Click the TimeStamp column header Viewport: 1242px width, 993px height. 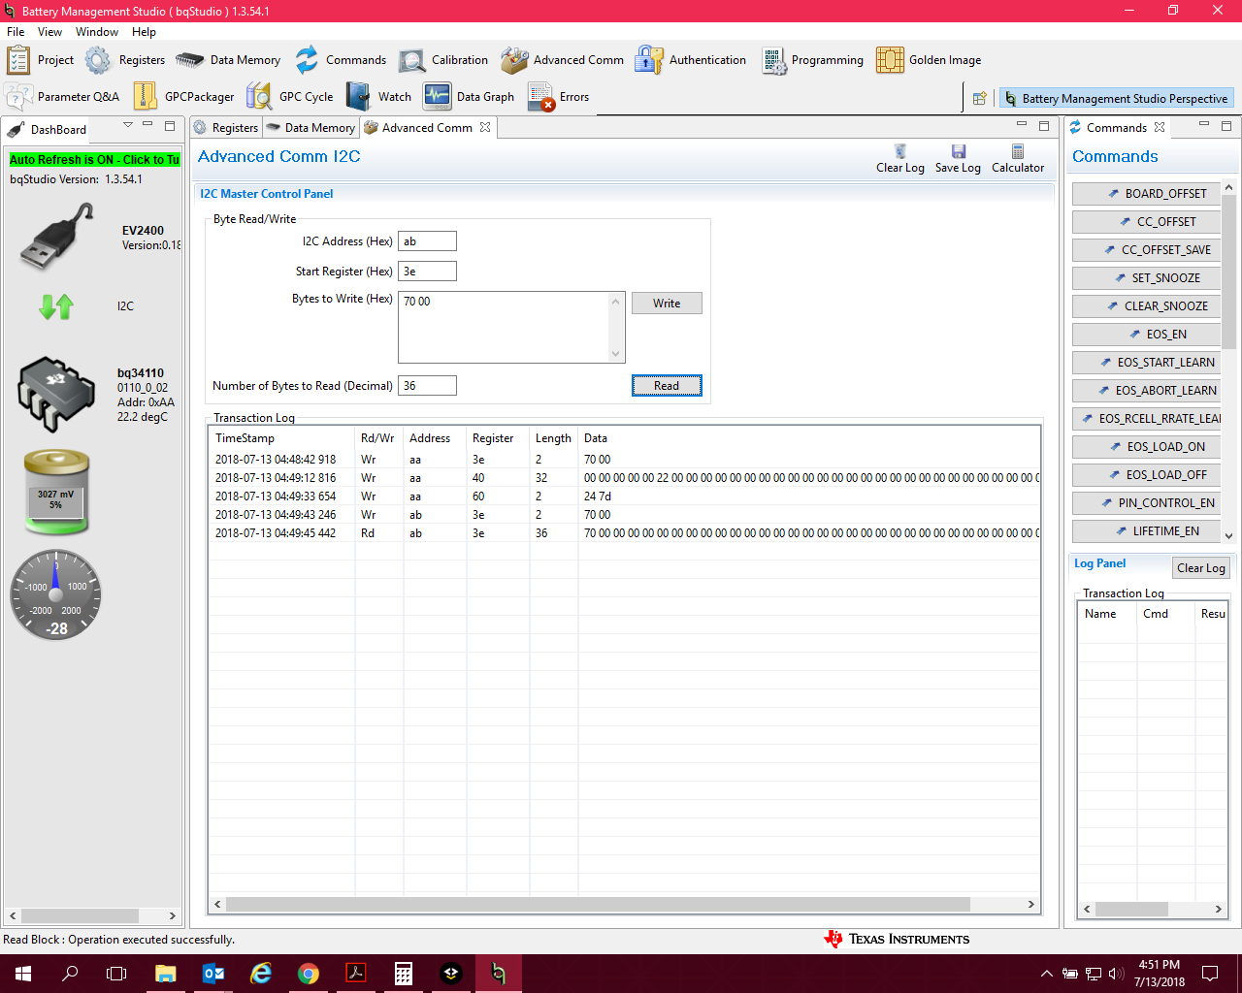281,438
